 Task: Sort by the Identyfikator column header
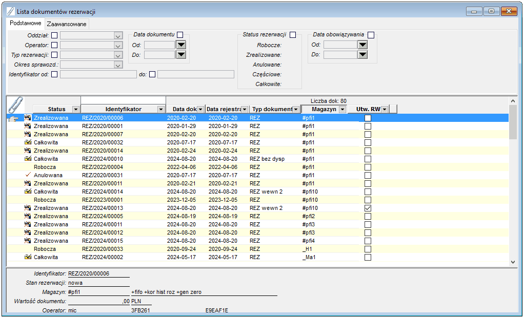coord(124,109)
